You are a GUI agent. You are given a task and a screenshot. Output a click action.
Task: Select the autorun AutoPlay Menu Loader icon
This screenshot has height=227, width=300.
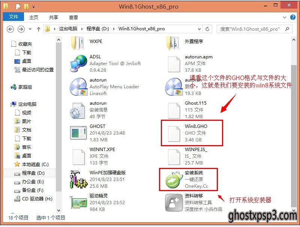[x=78, y=87]
